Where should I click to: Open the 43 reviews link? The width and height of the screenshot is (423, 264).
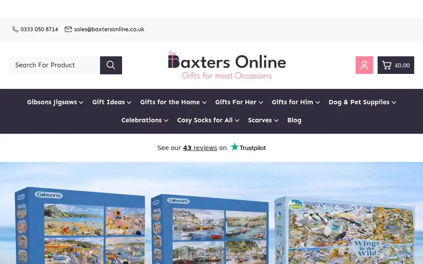coord(200,148)
